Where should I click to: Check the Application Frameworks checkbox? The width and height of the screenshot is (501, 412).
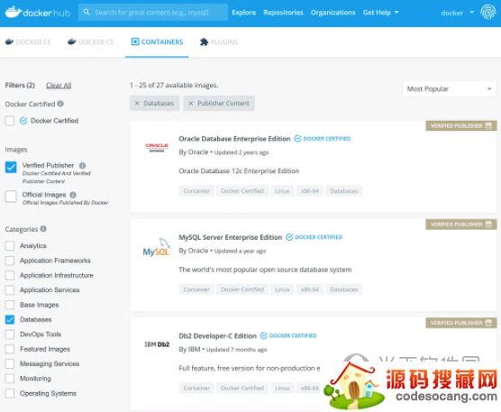(x=10, y=261)
